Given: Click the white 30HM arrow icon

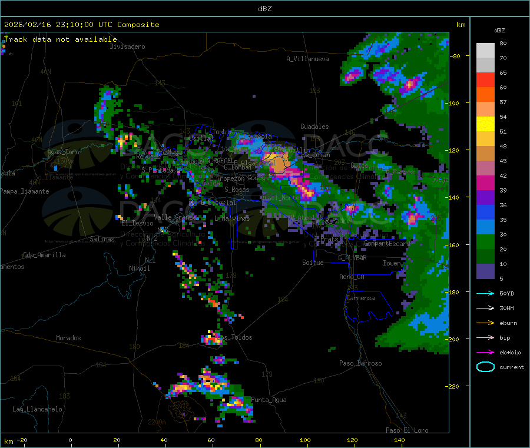Looking at the screenshot, I should [485, 308].
